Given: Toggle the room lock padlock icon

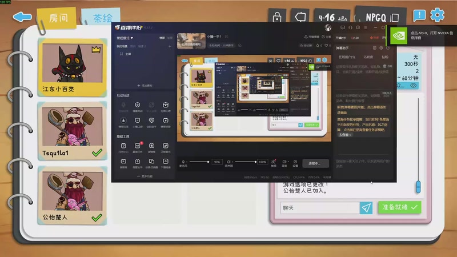Looking at the screenshot, I should coord(277,17).
